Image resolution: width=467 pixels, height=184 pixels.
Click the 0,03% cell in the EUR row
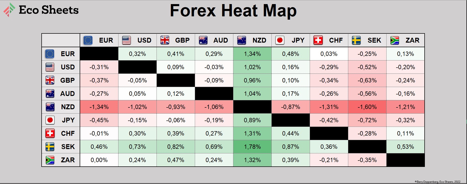coord(329,54)
